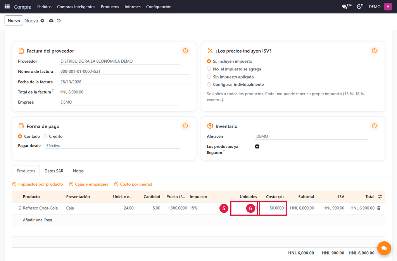Screen dimensions: 397x261
Task: Choose Crédito as payment form
Action: click(x=45, y=136)
